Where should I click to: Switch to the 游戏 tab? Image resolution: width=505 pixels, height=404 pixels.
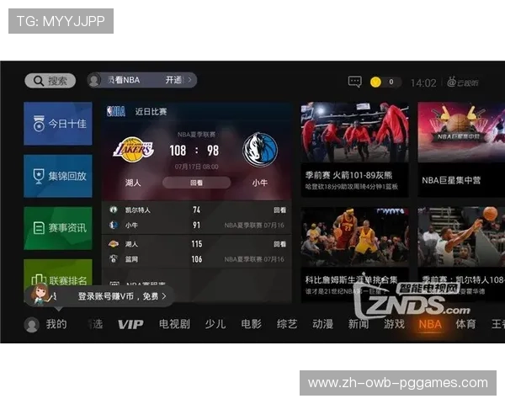[x=394, y=324]
